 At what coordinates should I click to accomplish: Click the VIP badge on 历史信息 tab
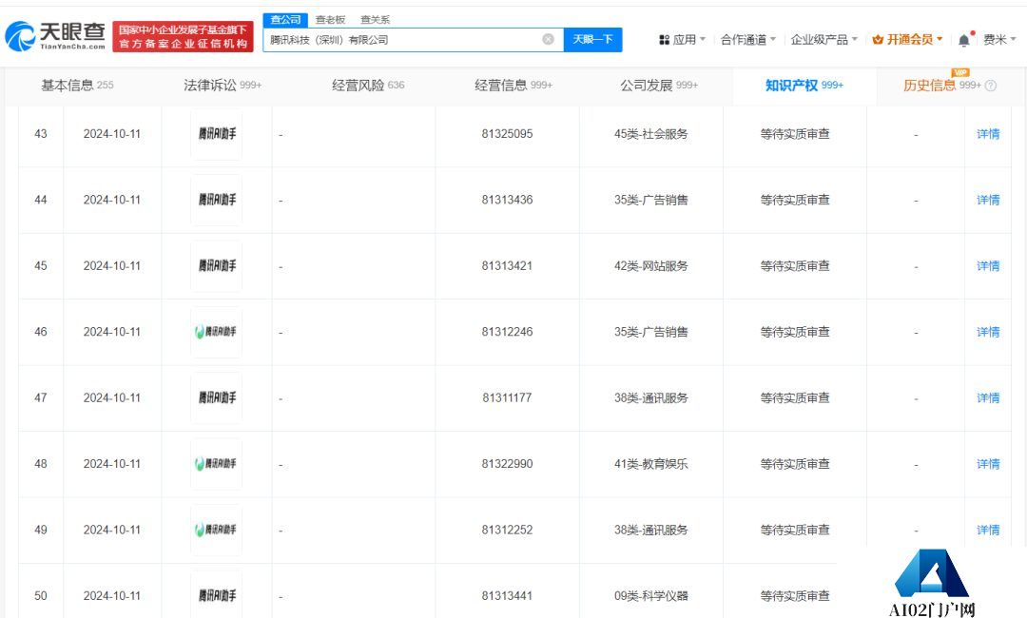[960, 72]
